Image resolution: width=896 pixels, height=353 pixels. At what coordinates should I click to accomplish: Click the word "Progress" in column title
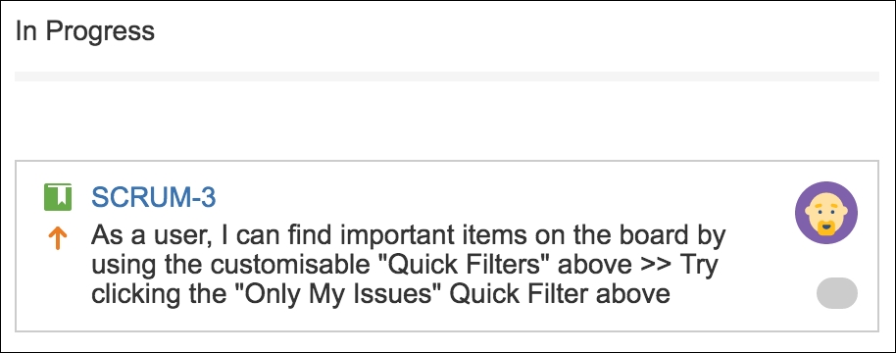(x=100, y=30)
